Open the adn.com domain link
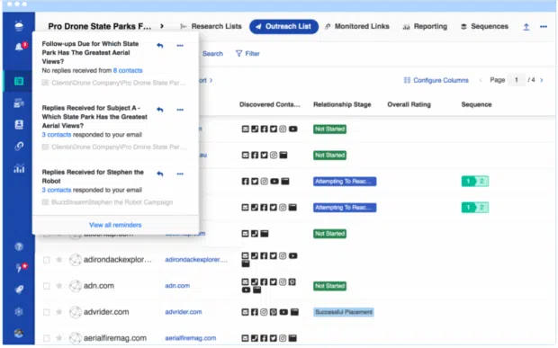 pyautogui.click(x=177, y=286)
